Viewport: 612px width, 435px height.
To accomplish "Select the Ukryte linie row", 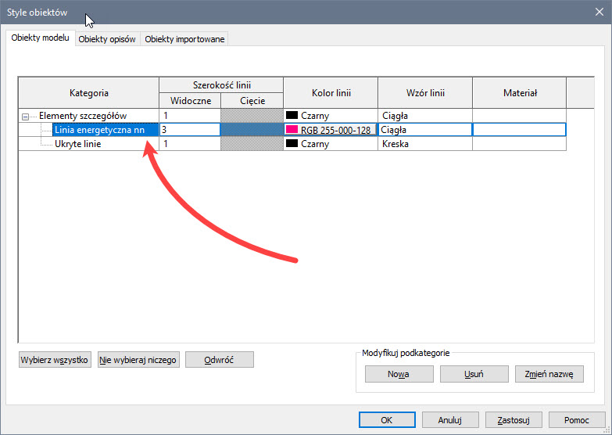I will click(x=78, y=144).
